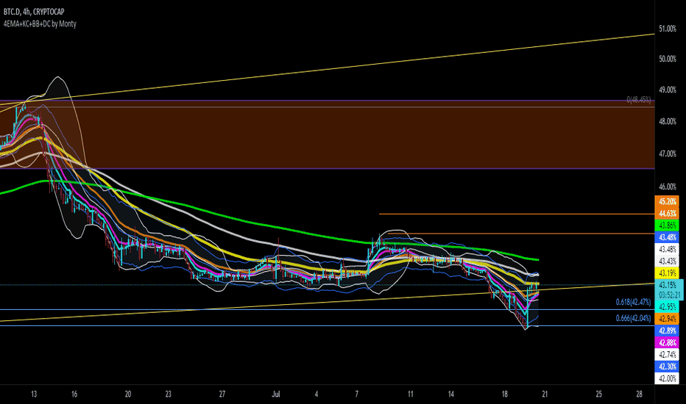
Task: Click date label 25 on time axis
Action: pyautogui.click(x=598, y=394)
